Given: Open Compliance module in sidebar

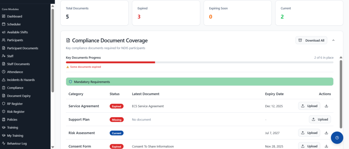Looking at the screenshot, I should pos(15,88).
